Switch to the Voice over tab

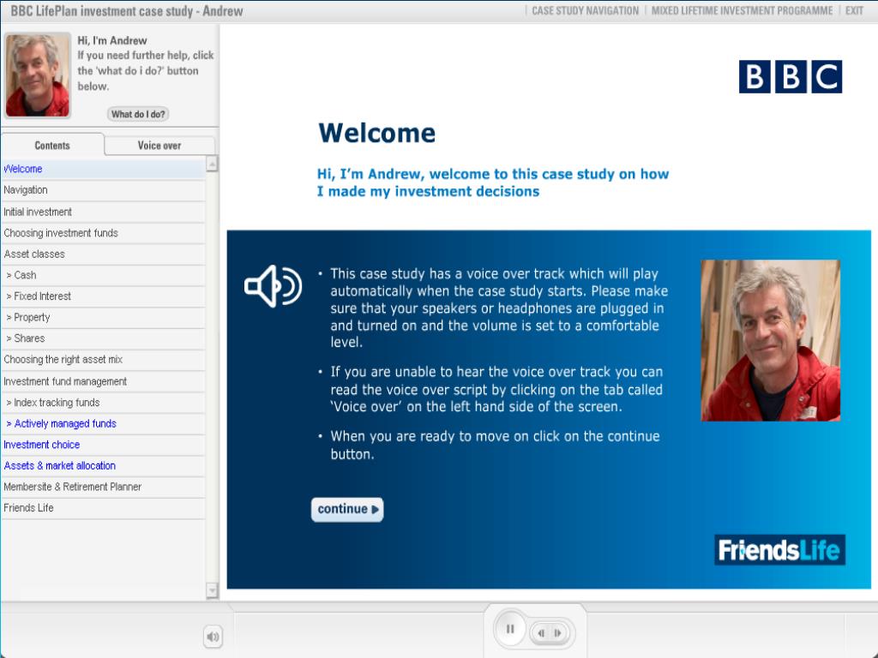pos(159,146)
